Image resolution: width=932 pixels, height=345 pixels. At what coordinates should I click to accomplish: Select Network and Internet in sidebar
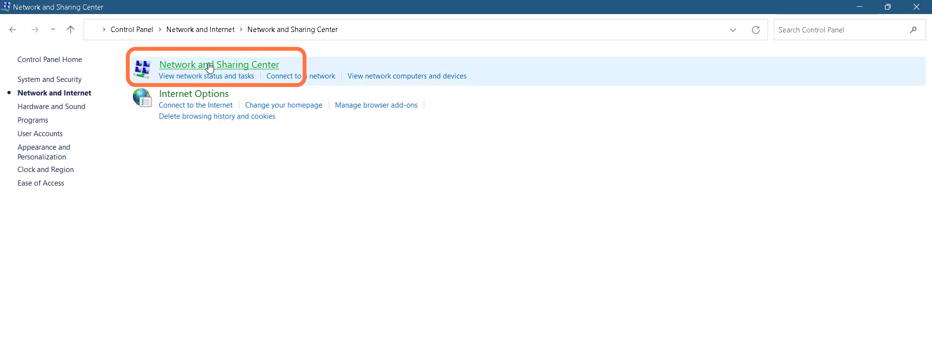(54, 93)
